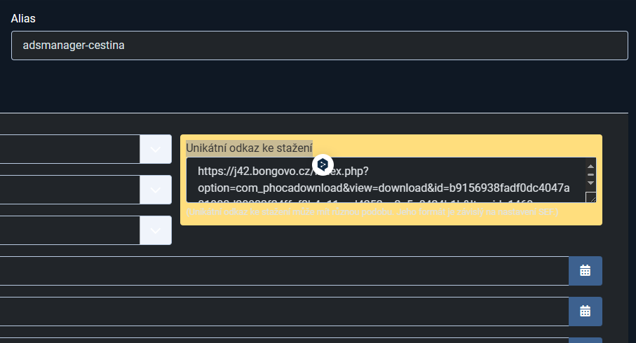Click the hexagon badge icon over the URL
The image size is (636, 343).
[x=323, y=164]
